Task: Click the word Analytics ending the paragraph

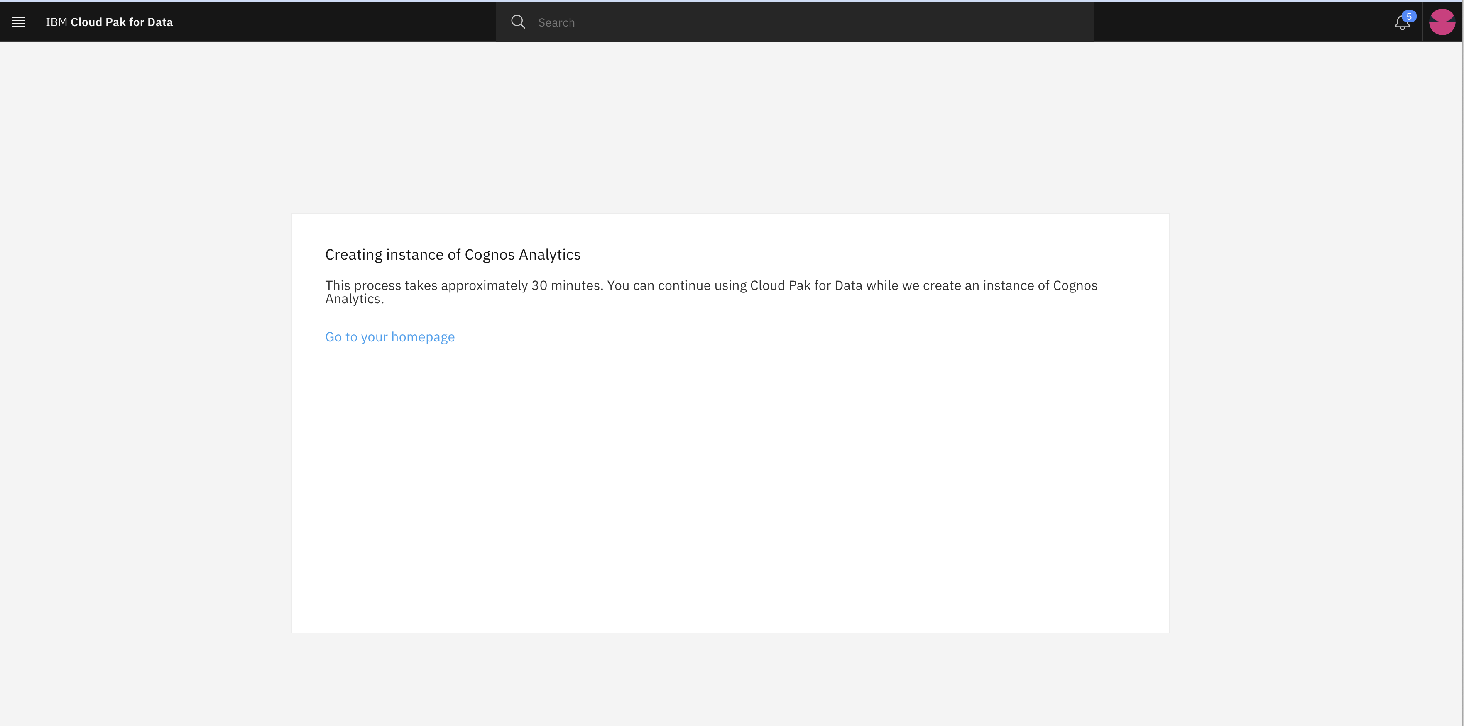Action: coord(353,299)
